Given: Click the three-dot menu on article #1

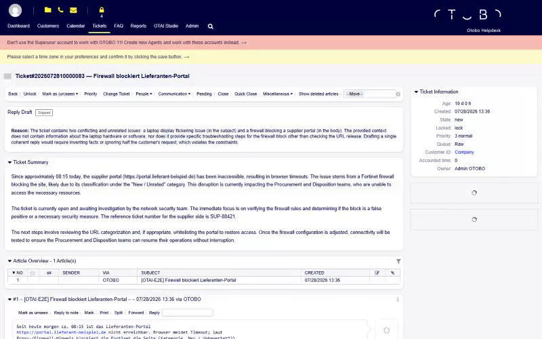Looking at the screenshot, I should click(x=398, y=299).
